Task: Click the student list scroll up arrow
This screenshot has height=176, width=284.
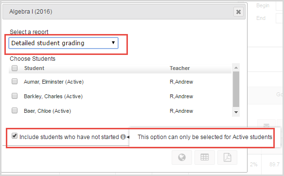Action: (x=236, y=68)
